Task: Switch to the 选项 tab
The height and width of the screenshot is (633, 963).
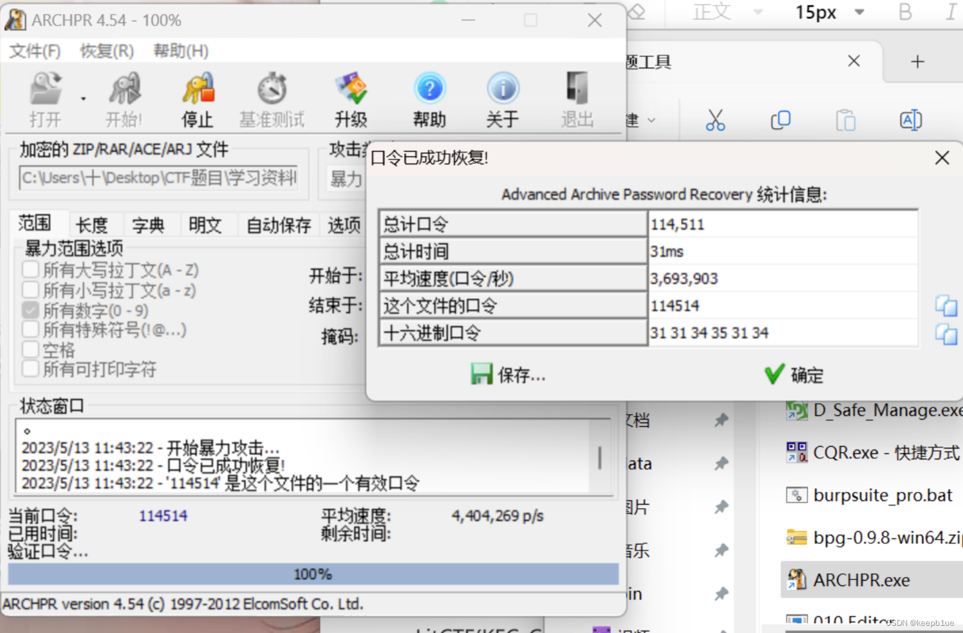Action: coord(344,225)
